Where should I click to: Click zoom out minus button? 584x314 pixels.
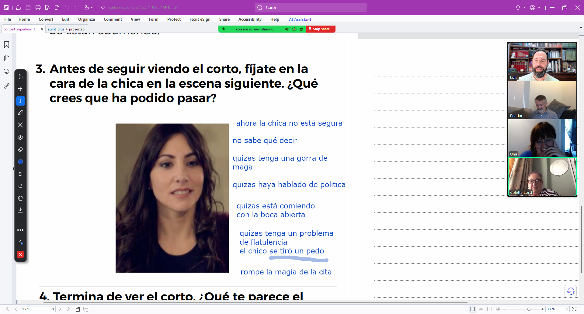point(504,309)
